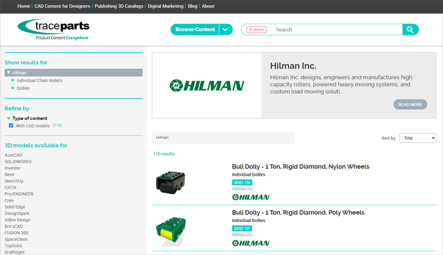Open the Blog menu item
Image resolution: width=443 pixels, height=255 pixels.
pos(193,6)
